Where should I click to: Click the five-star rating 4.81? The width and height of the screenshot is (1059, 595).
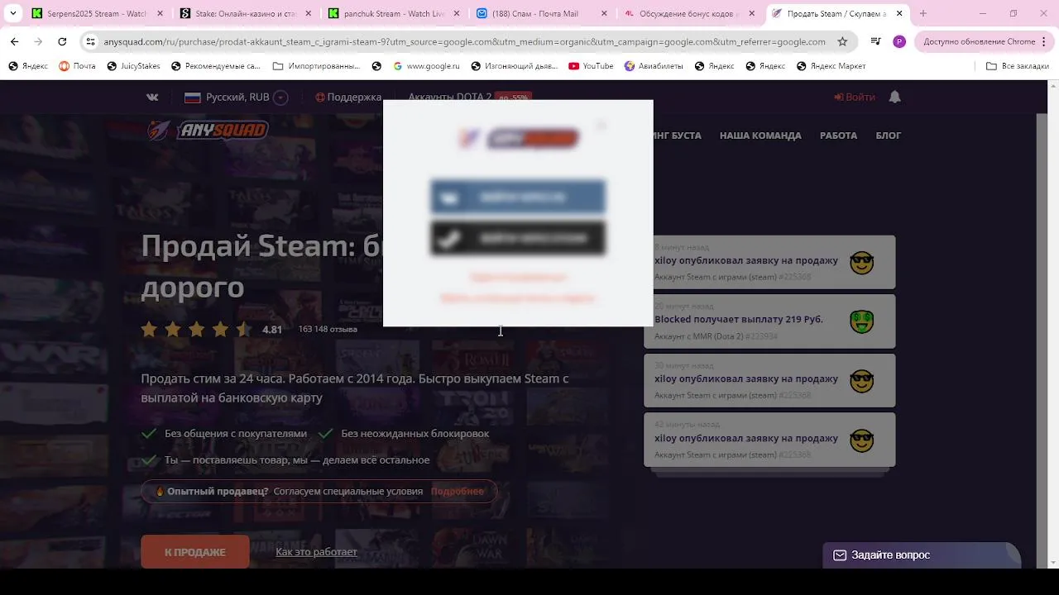click(212, 329)
